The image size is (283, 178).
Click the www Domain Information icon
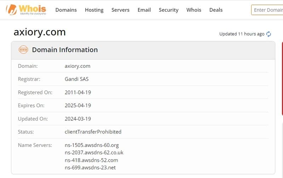[x=23, y=50]
